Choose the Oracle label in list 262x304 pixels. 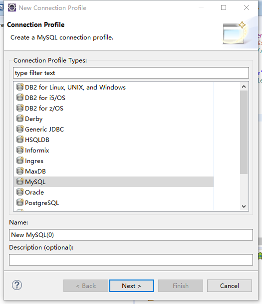click(x=34, y=192)
